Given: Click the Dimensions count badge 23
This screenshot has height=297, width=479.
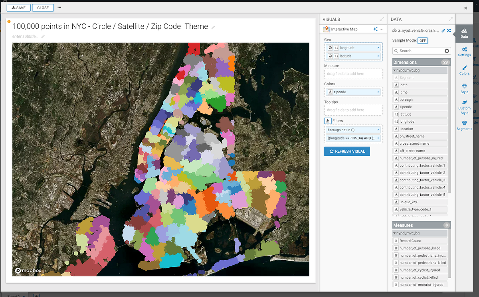Looking at the screenshot, I should (445, 62).
